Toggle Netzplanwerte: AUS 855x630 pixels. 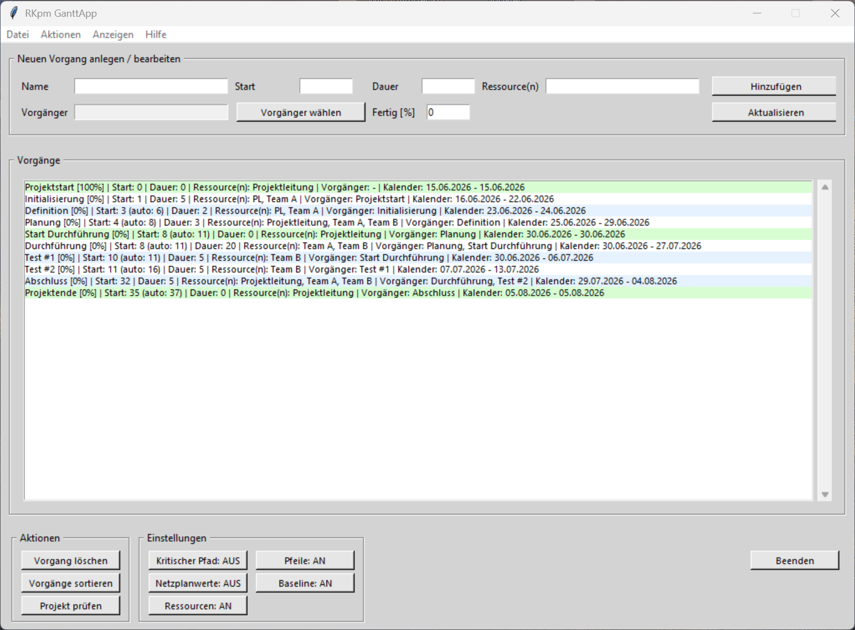tap(198, 583)
